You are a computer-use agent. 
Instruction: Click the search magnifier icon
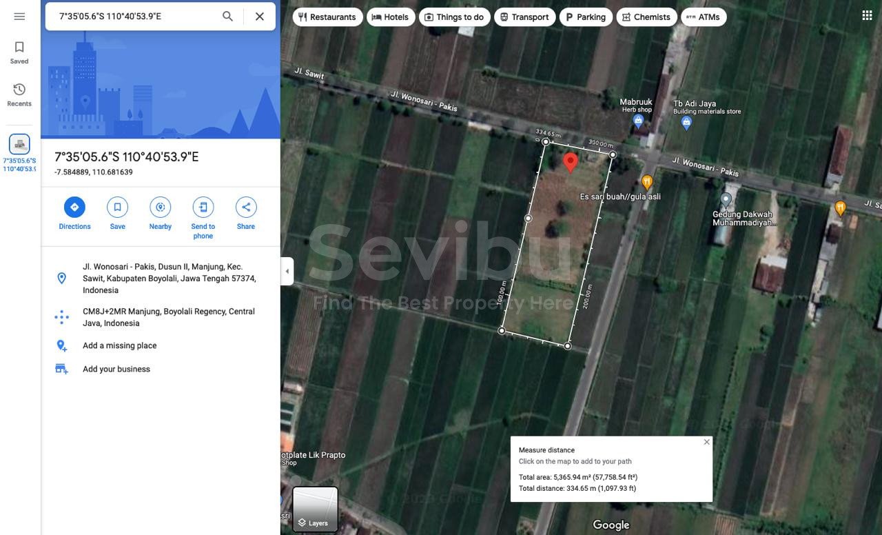coord(227,17)
